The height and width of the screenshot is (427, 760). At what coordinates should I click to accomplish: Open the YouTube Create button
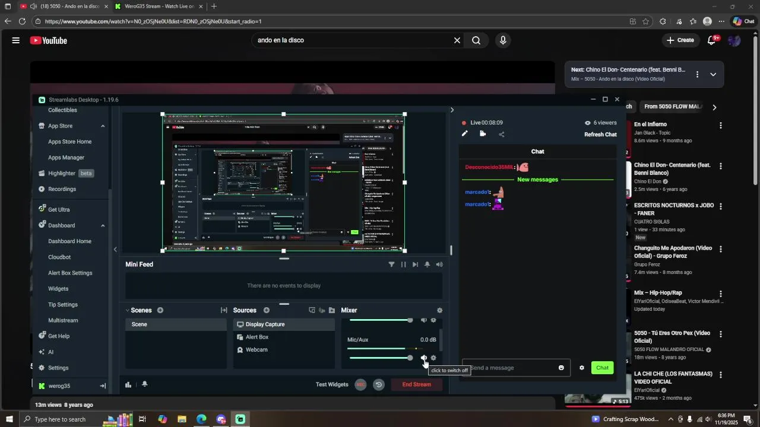point(680,40)
